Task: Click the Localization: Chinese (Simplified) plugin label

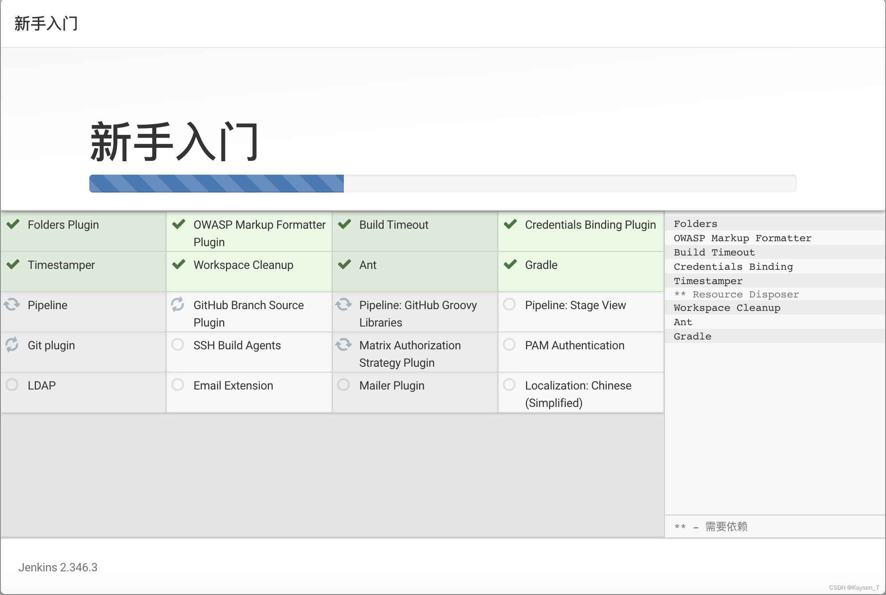Action: click(x=578, y=394)
